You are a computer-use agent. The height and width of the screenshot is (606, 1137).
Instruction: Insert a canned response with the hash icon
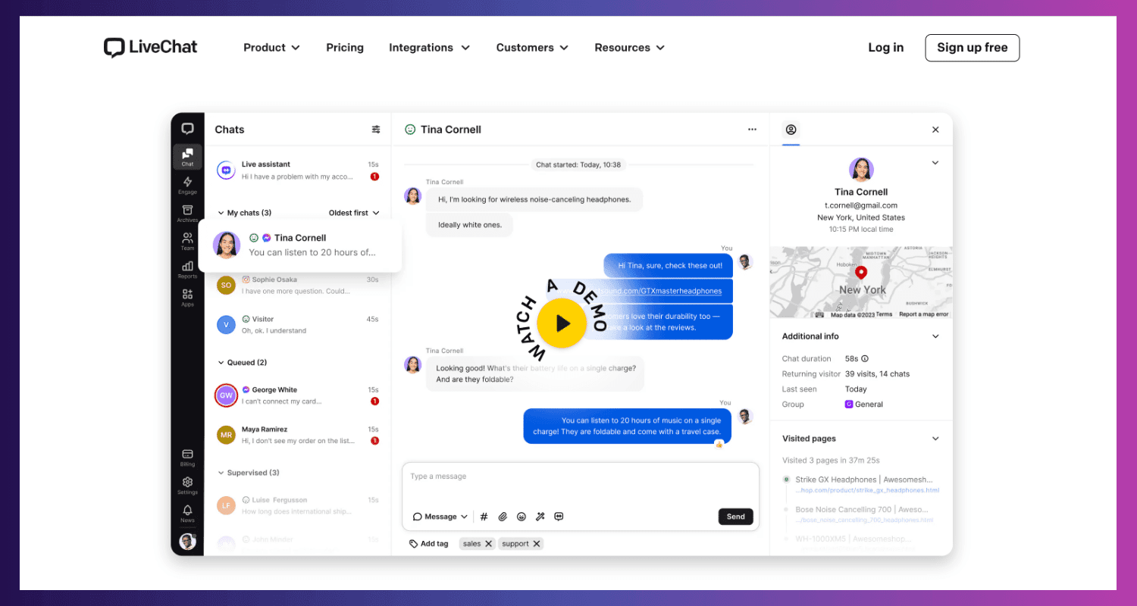(x=484, y=517)
